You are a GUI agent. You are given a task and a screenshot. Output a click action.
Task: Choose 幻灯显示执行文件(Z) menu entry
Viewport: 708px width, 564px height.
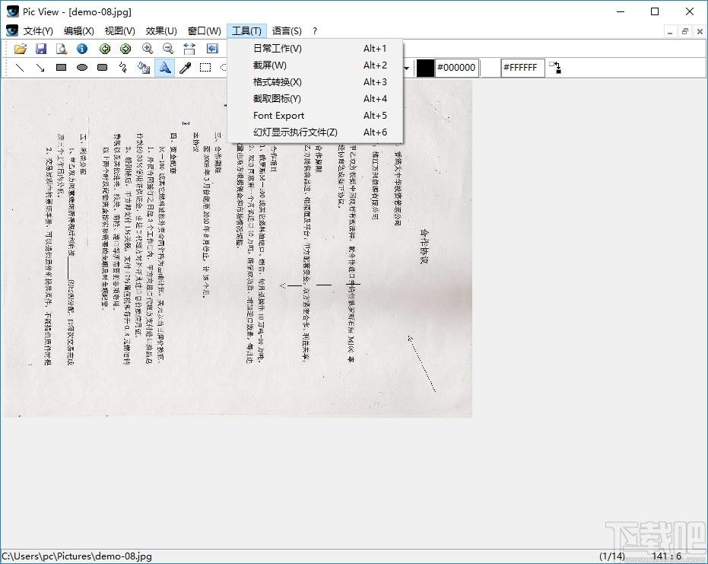pos(315,132)
